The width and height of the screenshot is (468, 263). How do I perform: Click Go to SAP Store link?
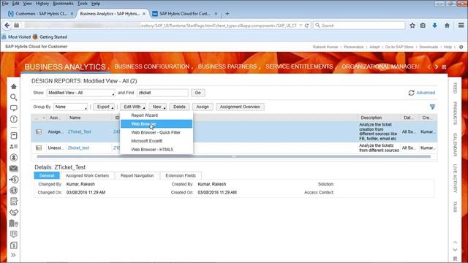click(399, 47)
